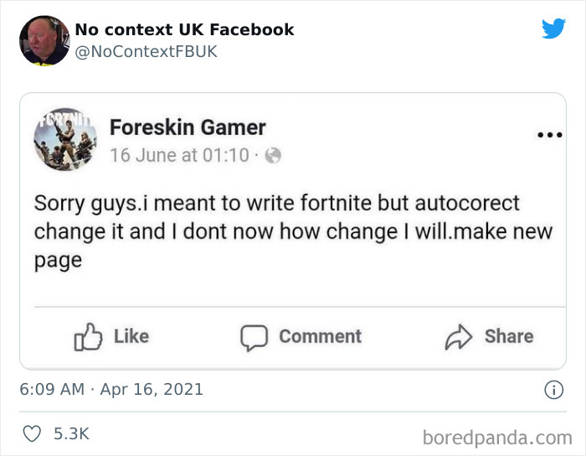Open No context UK Facebook profile picture
The height and width of the screenshot is (456, 586).
[x=44, y=40]
